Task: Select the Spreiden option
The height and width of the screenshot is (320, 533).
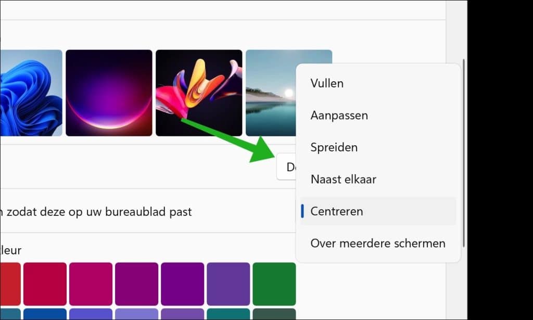Action: [334, 147]
